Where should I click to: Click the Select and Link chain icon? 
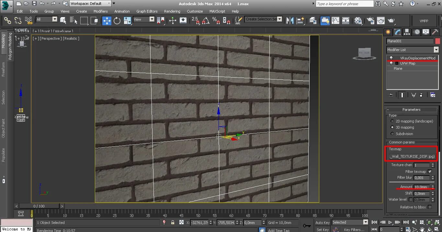tap(8, 21)
